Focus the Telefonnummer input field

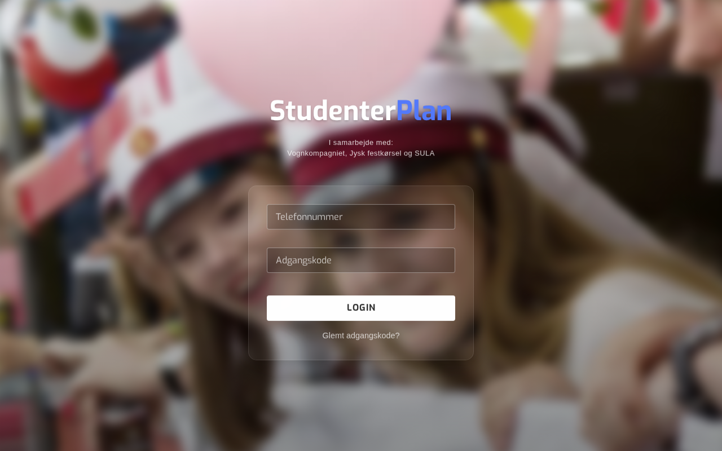point(361,216)
